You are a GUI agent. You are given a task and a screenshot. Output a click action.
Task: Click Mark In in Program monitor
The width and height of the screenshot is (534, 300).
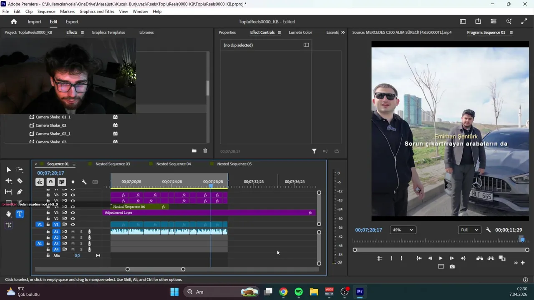pos(391,258)
